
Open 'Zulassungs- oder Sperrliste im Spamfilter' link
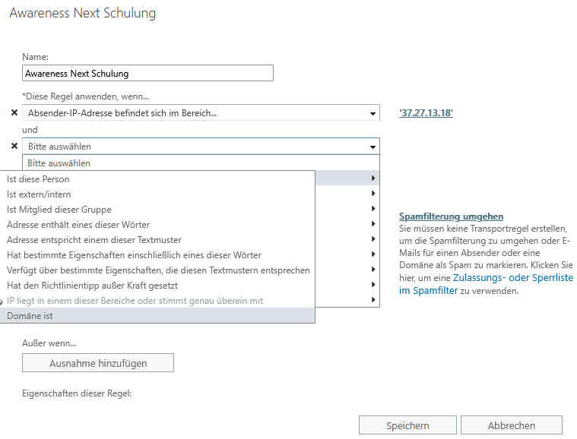[x=487, y=284]
